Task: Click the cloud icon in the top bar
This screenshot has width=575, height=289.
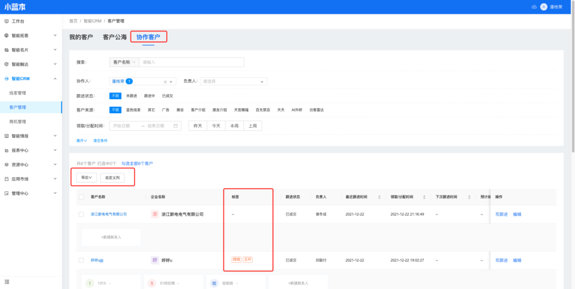Action: point(534,7)
